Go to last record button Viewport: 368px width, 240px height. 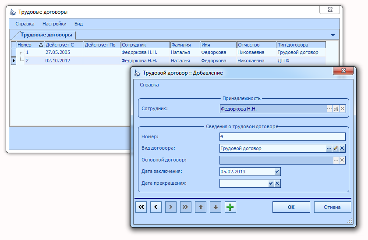(x=185, y=207)
